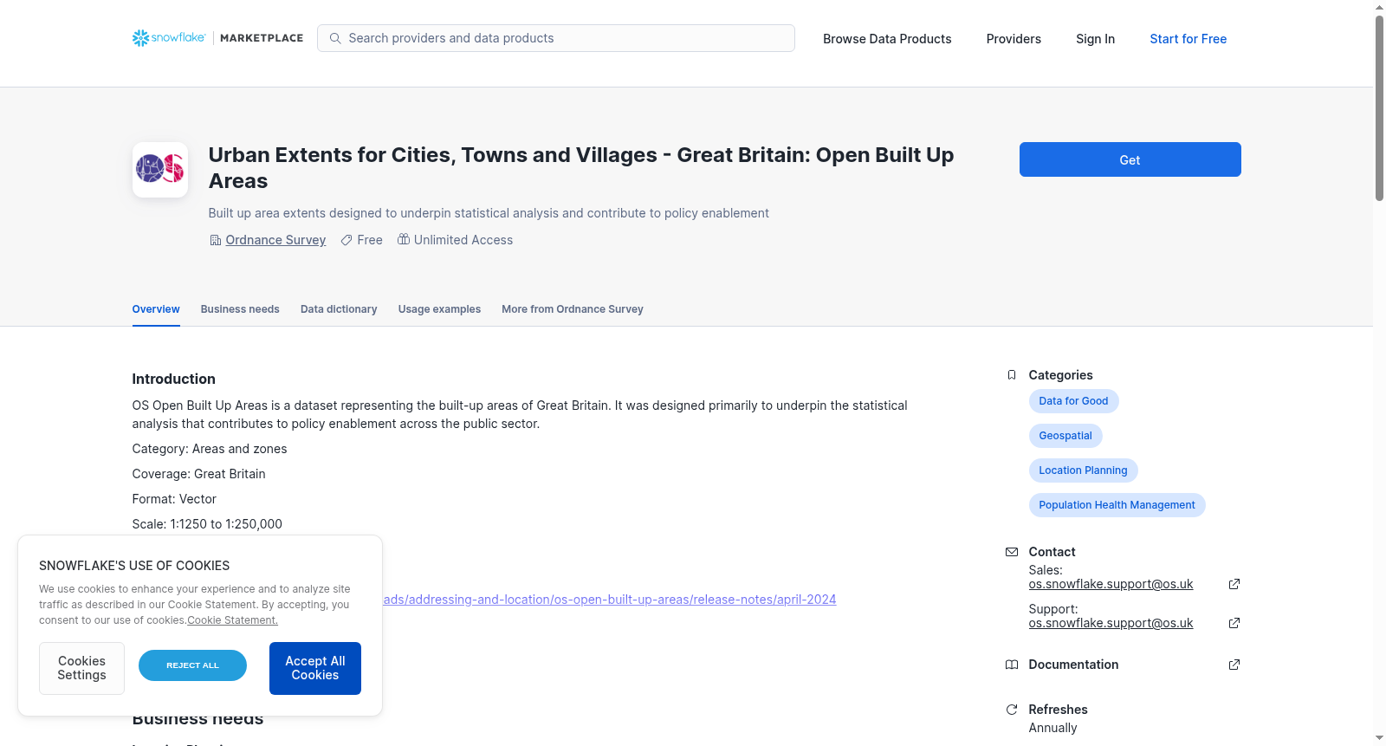Open the release notes april-2024 link
Image resolution: width=1386 pixels, height=746 pixels.
pos(610,600)
